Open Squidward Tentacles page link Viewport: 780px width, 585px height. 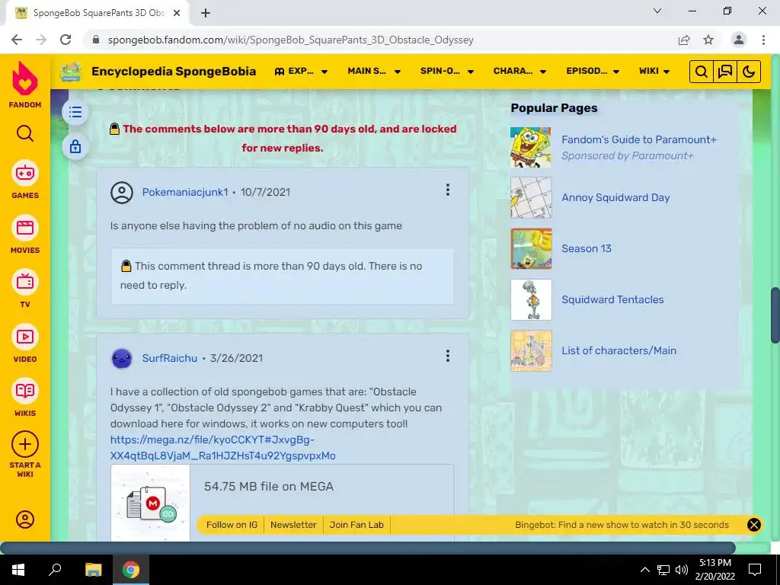[613, 299]
